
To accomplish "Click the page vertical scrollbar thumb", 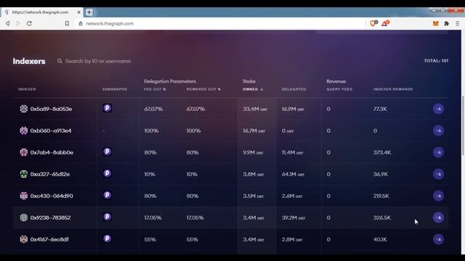I will [x=463, y=125].
